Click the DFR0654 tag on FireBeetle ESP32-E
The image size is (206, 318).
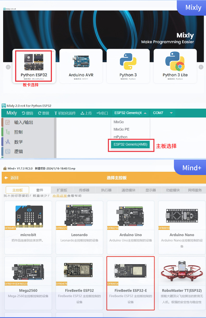coord(113,284)
